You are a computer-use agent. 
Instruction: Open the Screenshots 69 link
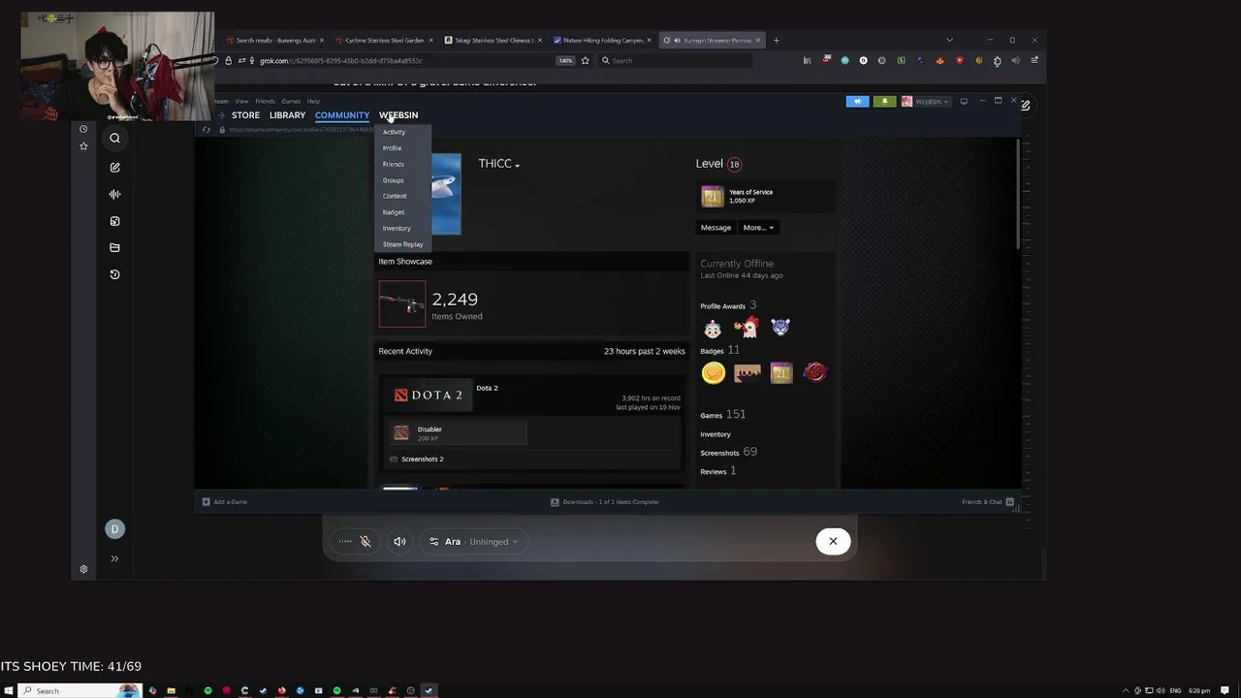(729, 452)
